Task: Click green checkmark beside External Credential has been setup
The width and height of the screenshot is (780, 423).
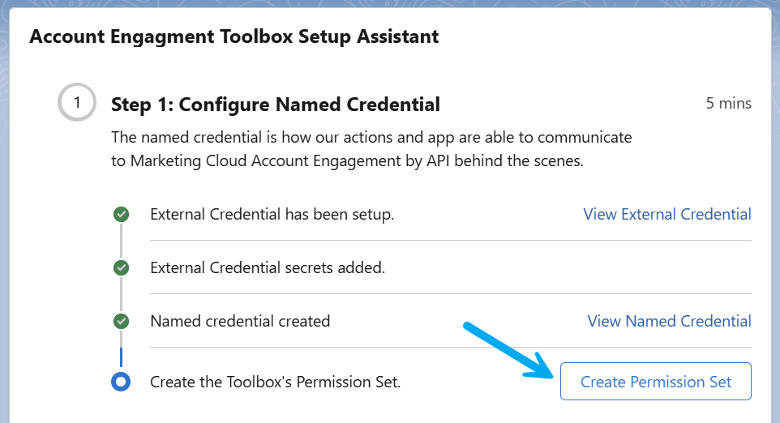Action: (x=121, y=214)
